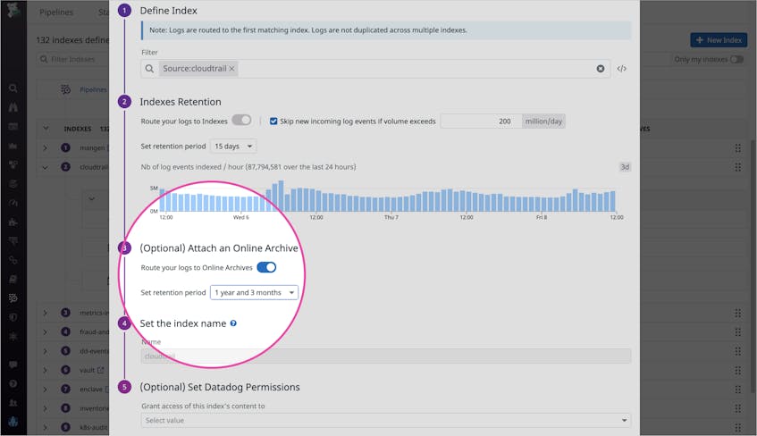Grab the drag handle on fraud row
Screen dimensions: 757x436
click(x=737, y=332)
